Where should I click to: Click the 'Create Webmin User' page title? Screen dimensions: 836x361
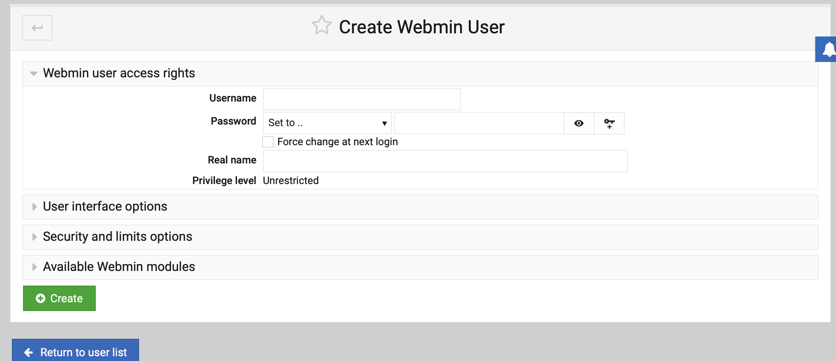pyautogui.click(x=422, y=27)
